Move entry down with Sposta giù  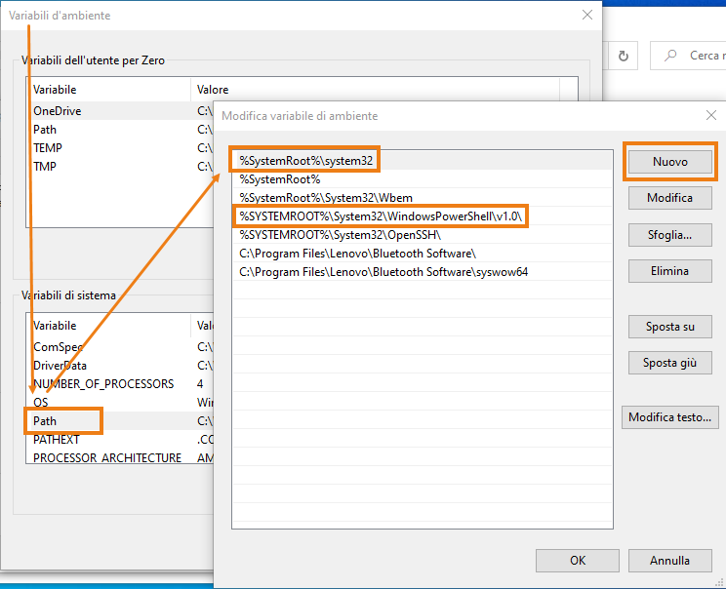pyautogui.click(x=669, y=363)
